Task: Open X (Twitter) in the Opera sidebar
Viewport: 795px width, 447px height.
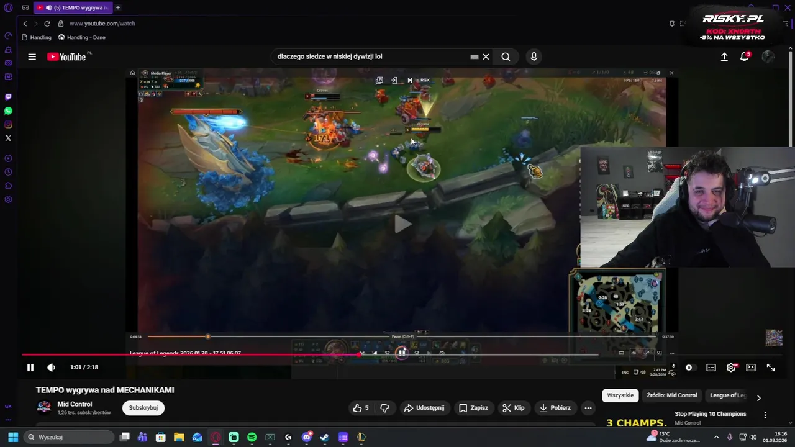Action: pyautogui.click(x=8, y=138)
